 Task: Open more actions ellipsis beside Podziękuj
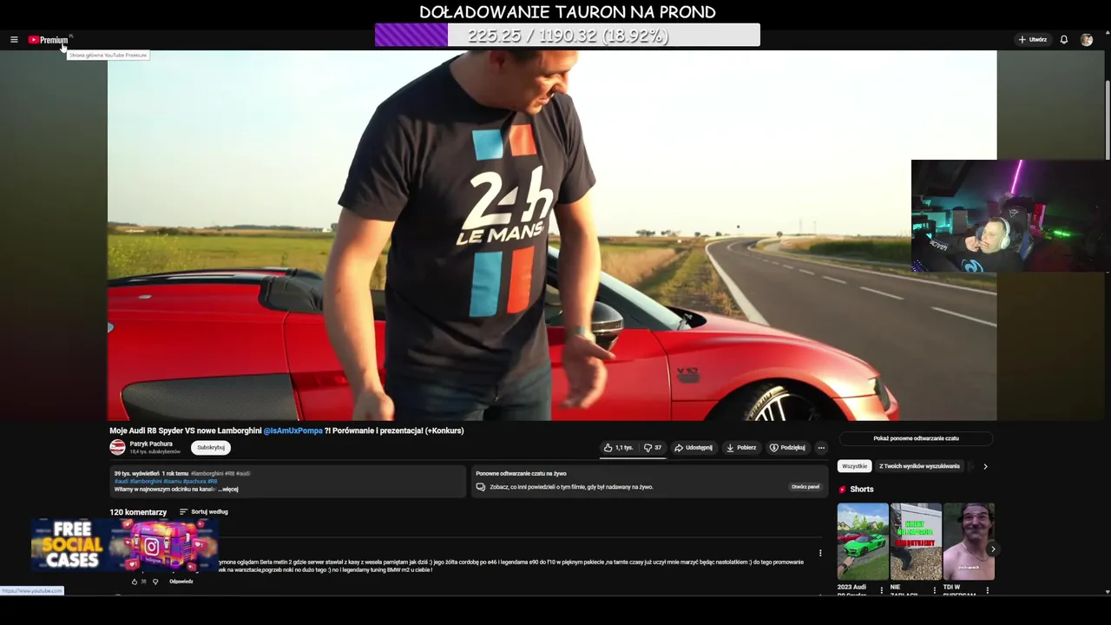point(821,448)
